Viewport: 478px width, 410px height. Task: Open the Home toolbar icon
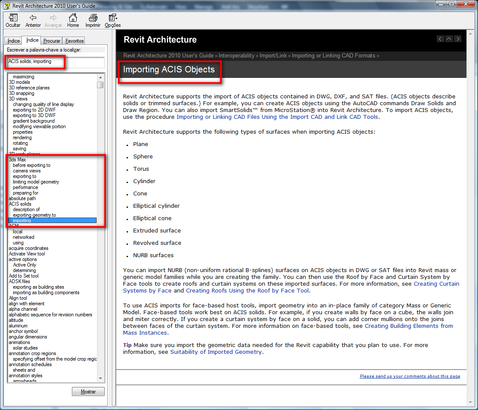click(73, 20)
